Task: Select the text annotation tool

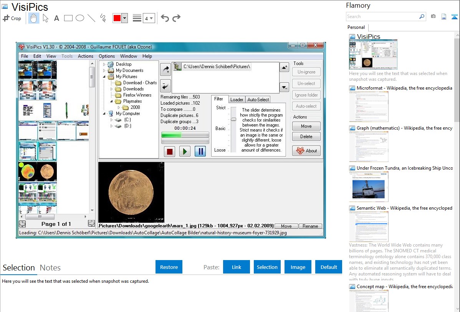Action: coord(56,18)
